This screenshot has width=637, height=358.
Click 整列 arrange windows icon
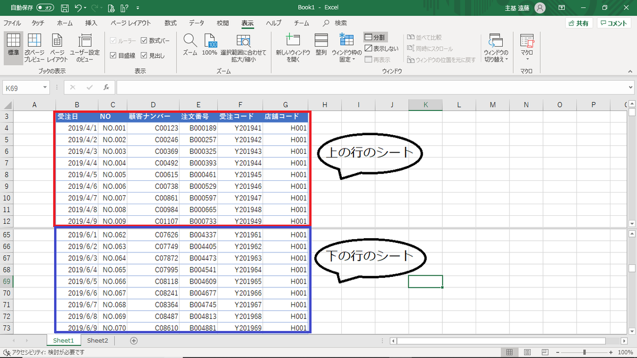[x=321, y=45]
